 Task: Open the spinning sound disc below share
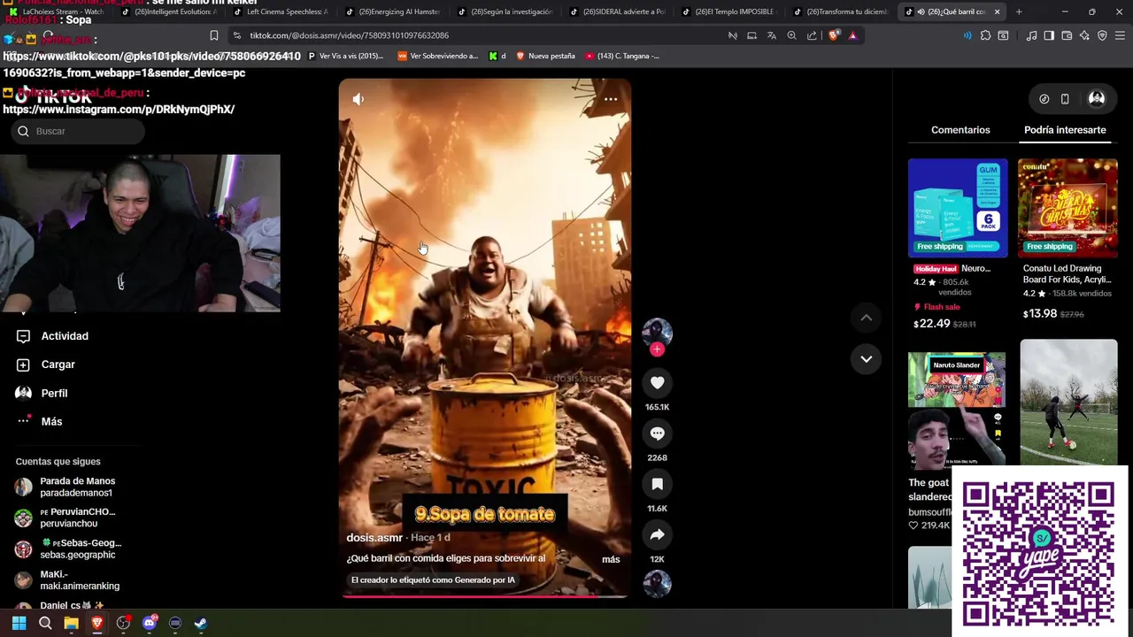point(657,584)
